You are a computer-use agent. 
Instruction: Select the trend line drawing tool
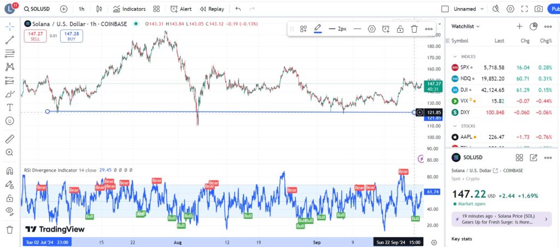tap(10, 40)
